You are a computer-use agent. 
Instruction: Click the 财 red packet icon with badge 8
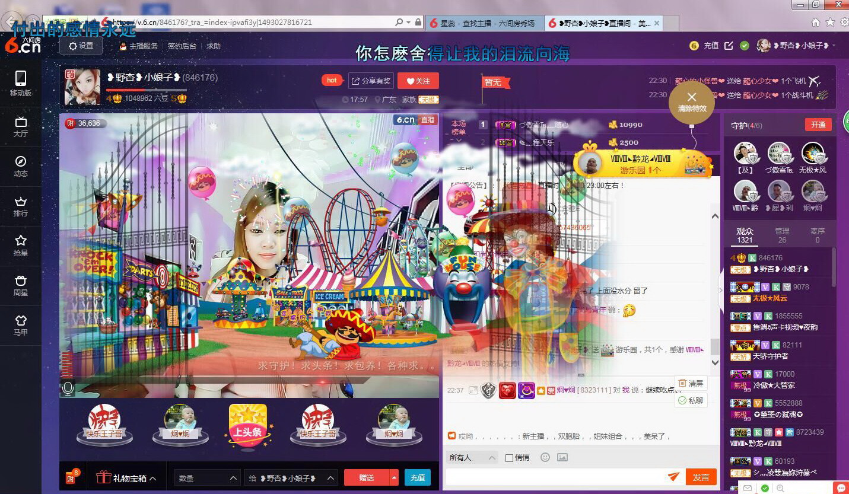point(72,477)
